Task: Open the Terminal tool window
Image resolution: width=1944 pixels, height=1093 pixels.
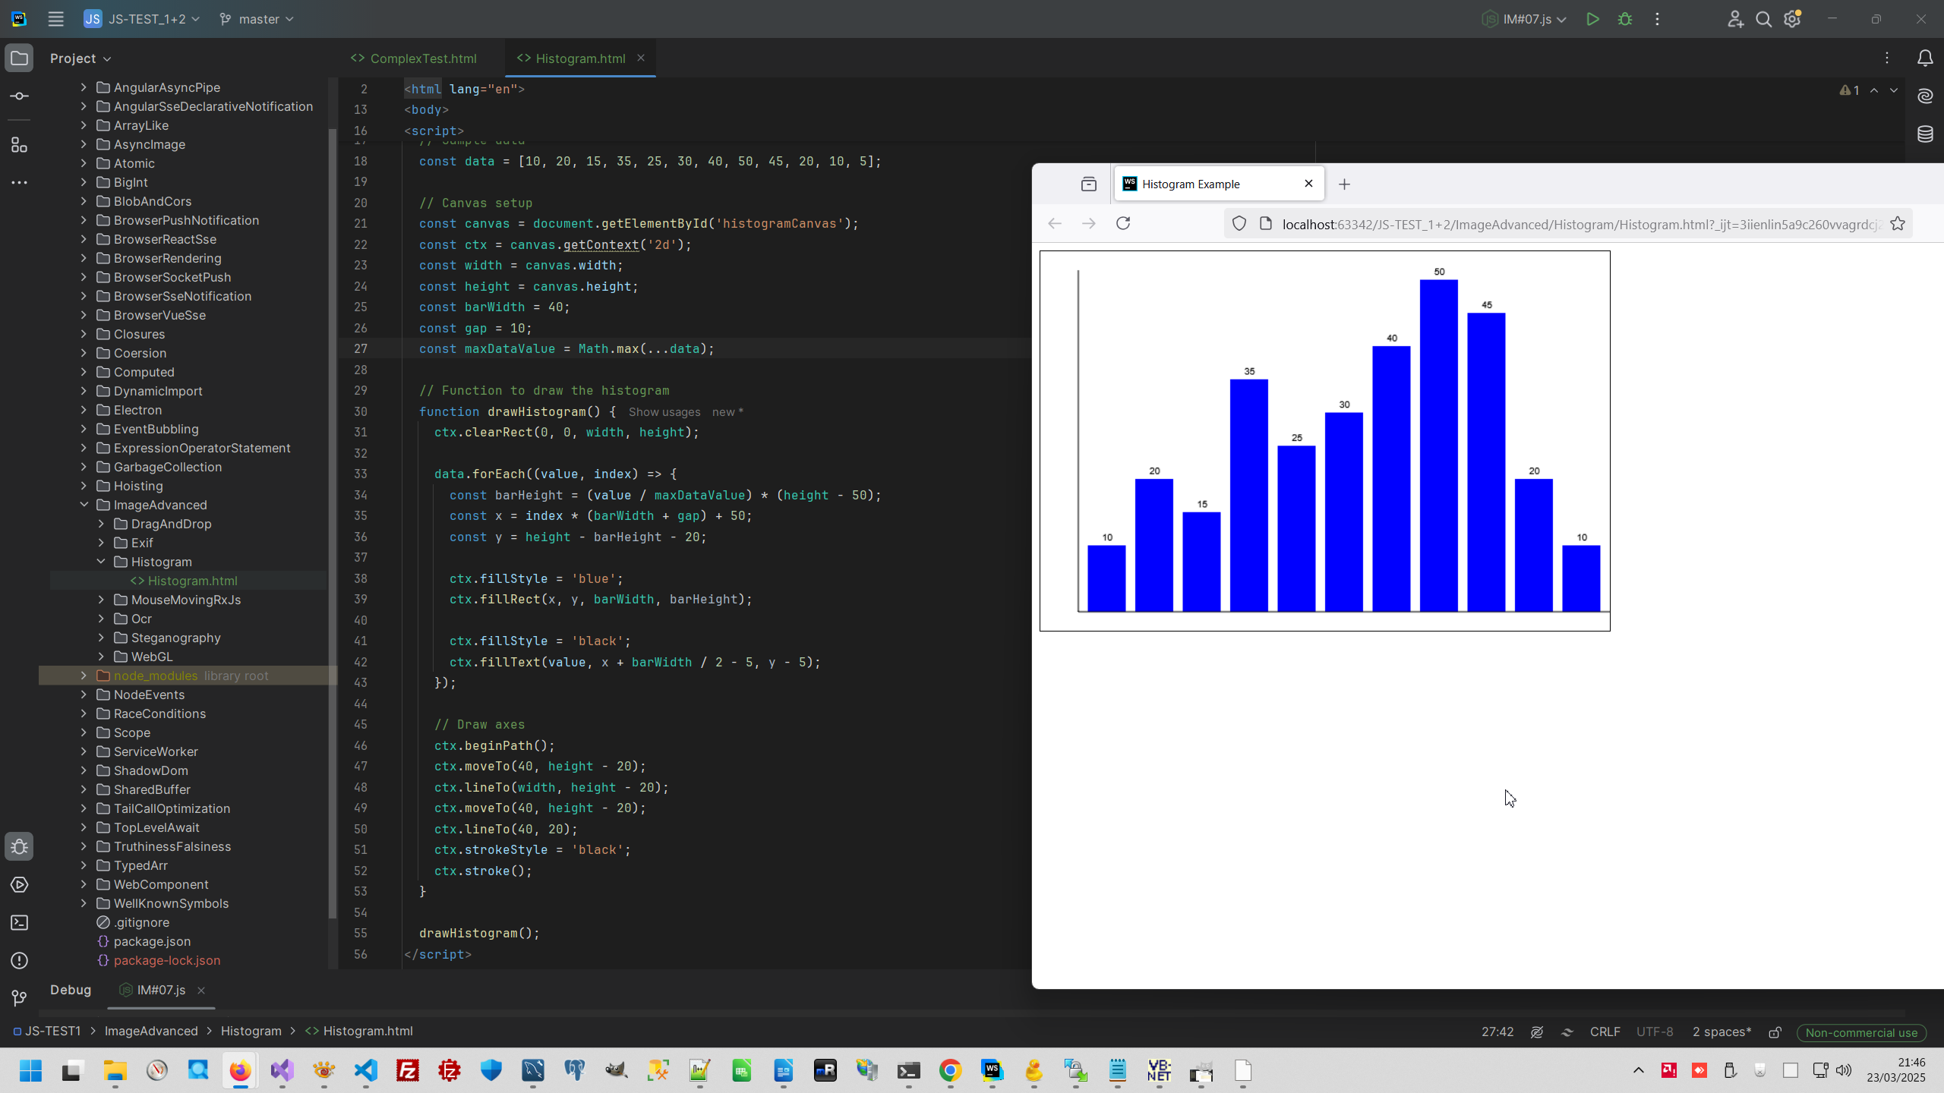Action: (x=20, y=923)
